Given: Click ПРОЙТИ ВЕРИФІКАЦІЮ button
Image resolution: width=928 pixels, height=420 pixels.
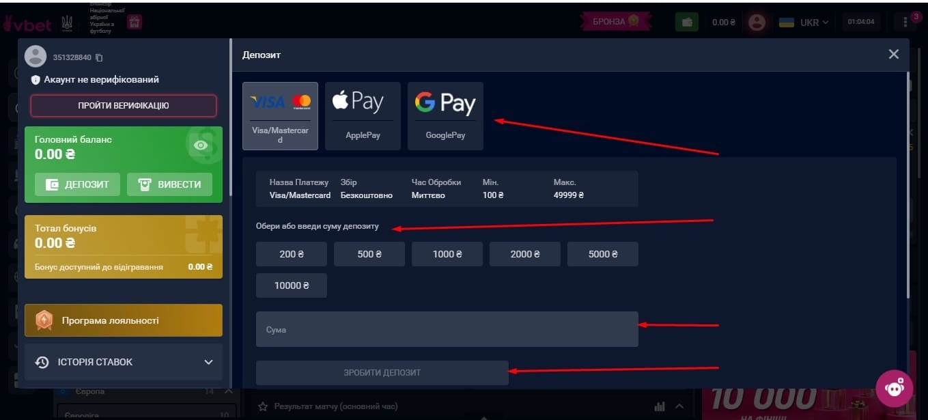Looking at the screenshot, I should coord(124,106).
